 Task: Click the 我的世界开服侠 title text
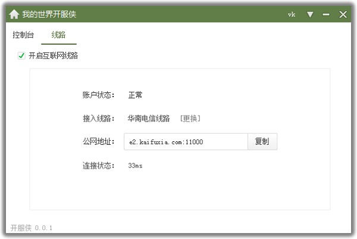49,14
